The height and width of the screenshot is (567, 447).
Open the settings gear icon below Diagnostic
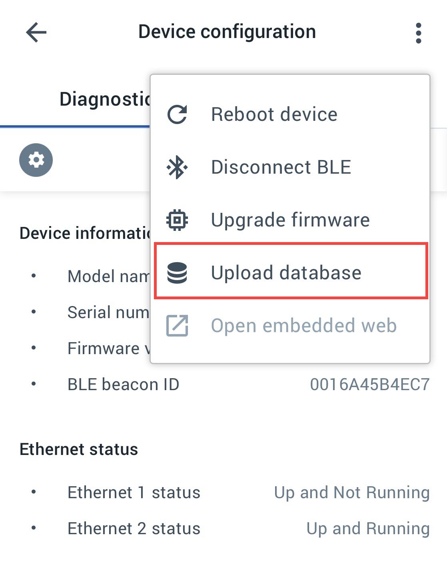[x=36, y=160]
